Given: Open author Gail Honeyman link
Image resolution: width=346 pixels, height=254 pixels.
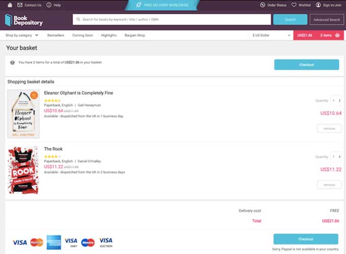Looking at the screenshot, I should (89, 105).
